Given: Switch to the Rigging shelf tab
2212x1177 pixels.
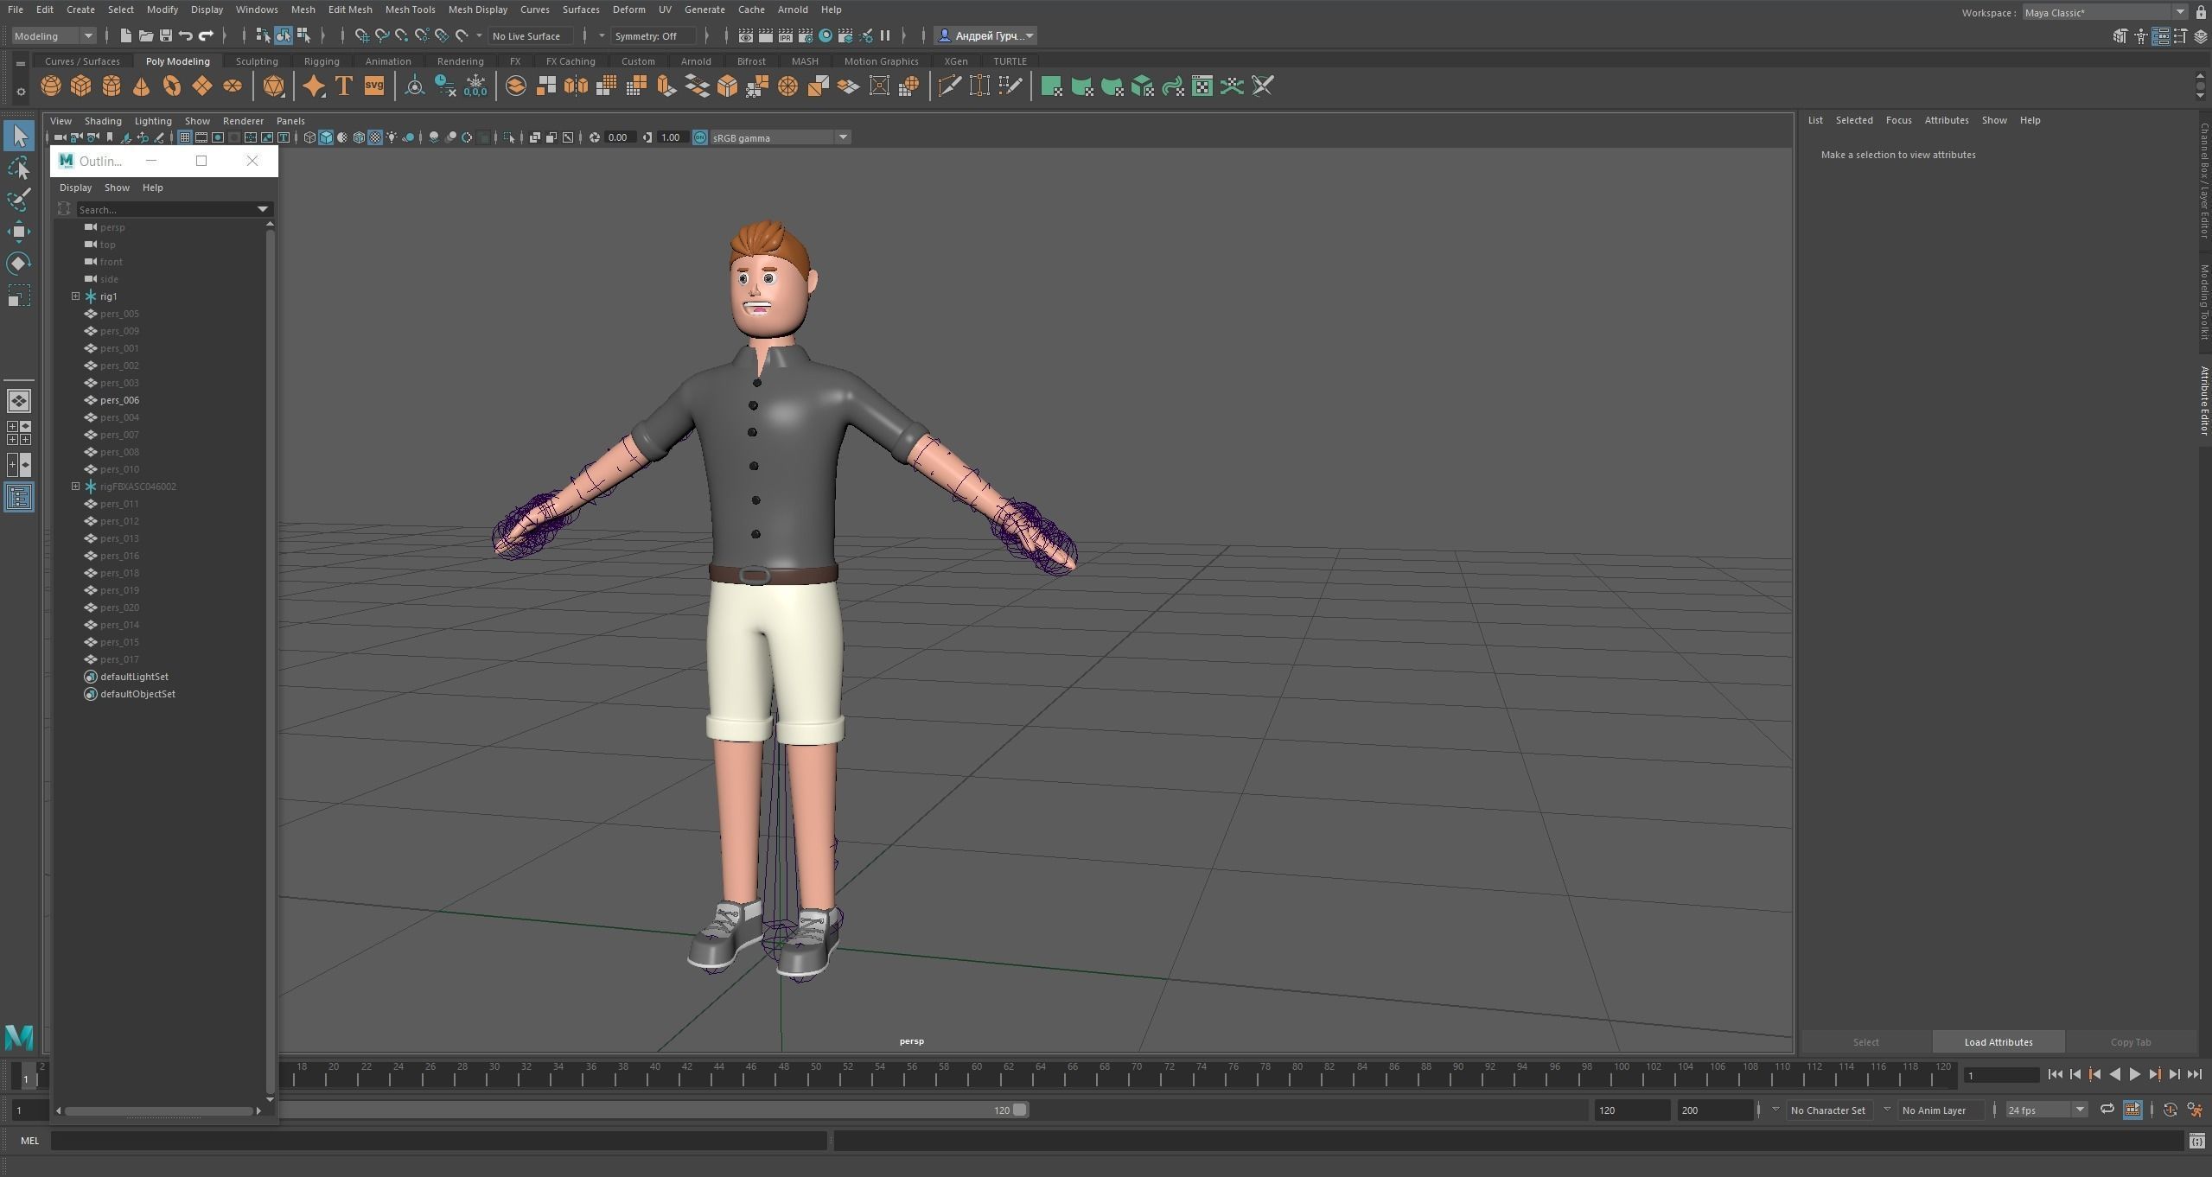Looking at the screenshot, I should coord(321,61).
